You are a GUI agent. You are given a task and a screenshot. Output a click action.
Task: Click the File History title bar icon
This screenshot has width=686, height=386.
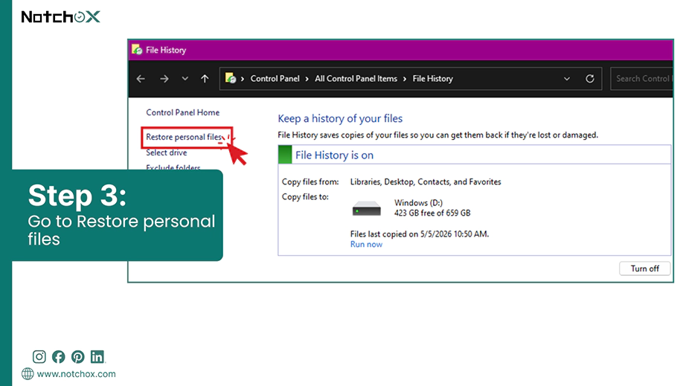137,49
